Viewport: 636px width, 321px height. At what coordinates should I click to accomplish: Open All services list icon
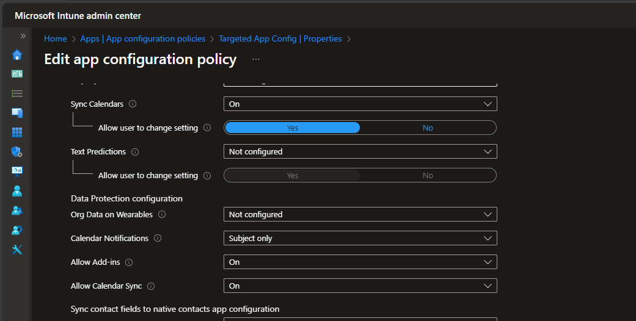17,93
